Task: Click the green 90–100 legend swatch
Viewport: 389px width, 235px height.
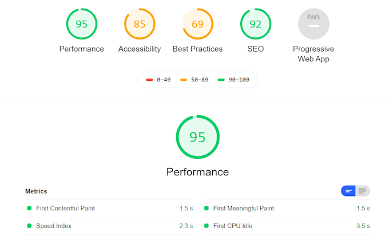Action: [x=221, y=80]
